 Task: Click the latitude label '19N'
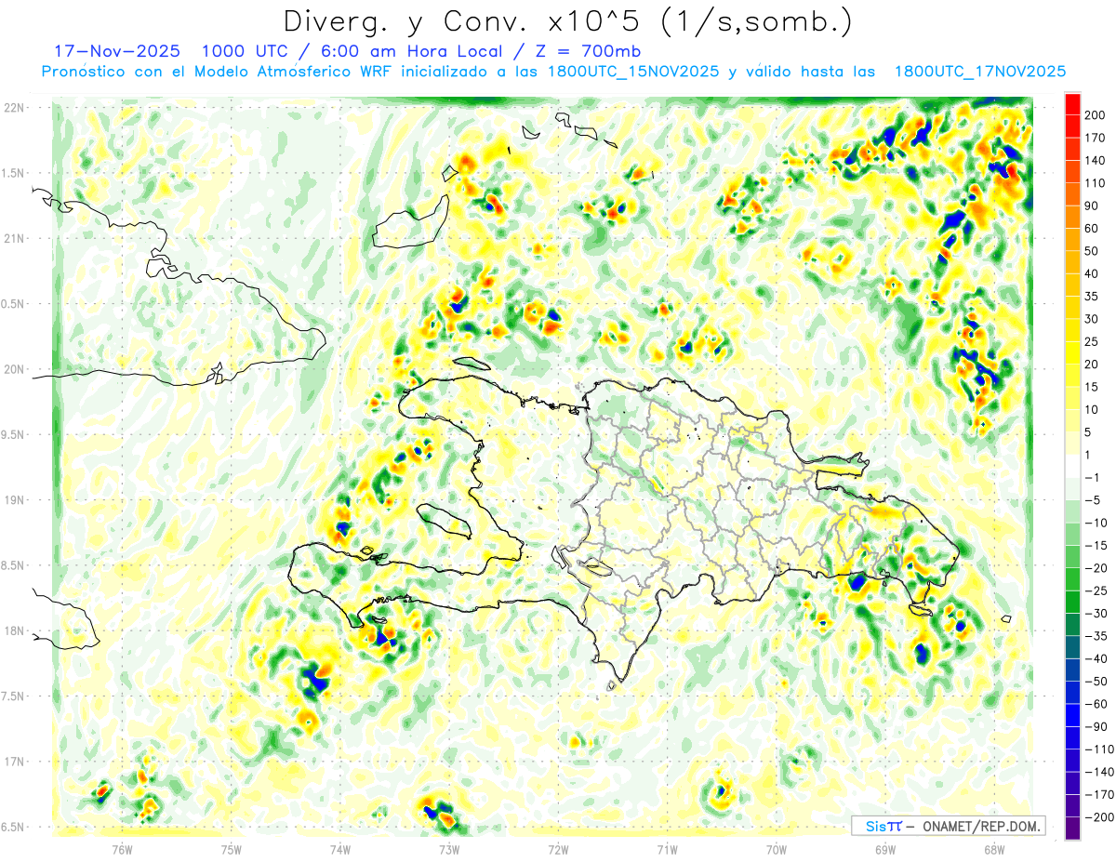14,500
